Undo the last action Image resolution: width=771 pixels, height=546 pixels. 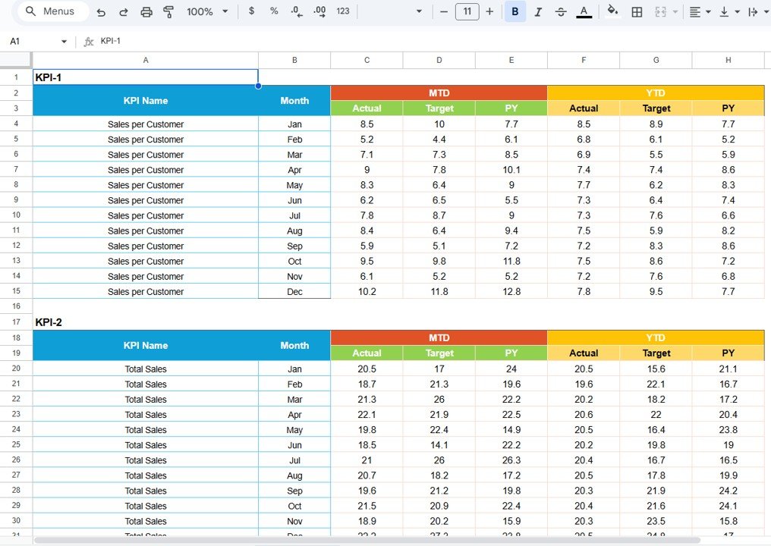coord(102,11)
